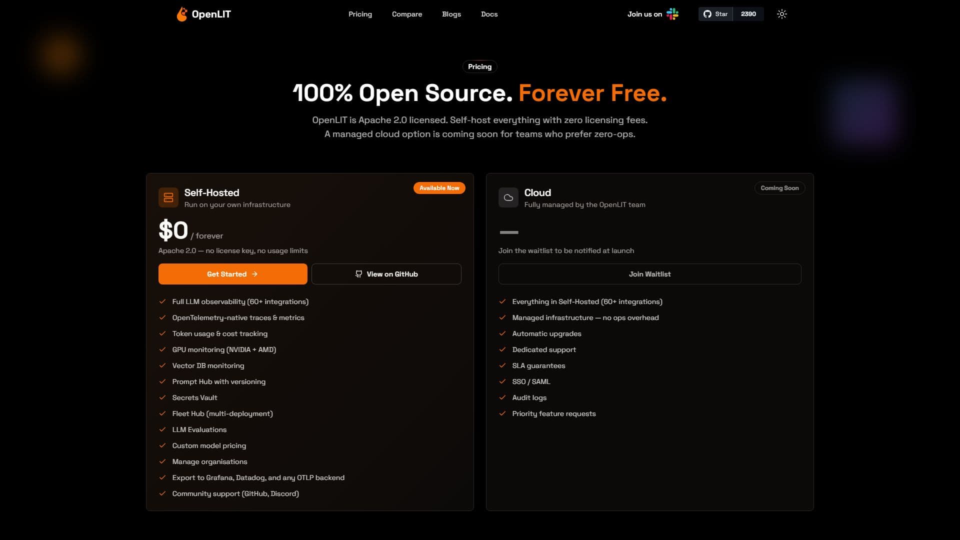Click checkmark beside GPU monitoring

(x=162, y=349)
